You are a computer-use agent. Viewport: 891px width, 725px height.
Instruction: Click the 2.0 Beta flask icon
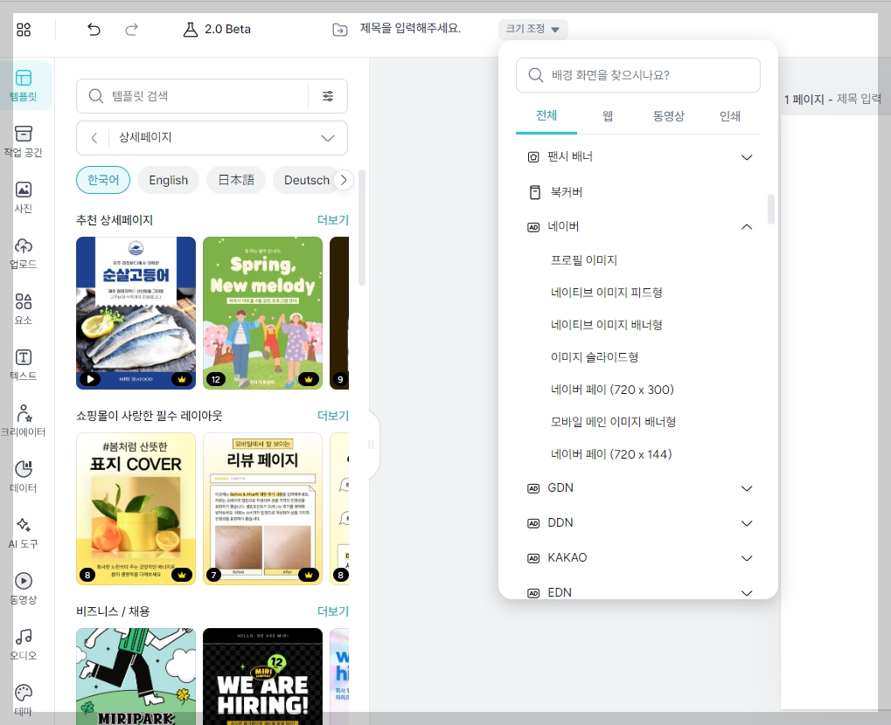[x=190, y=30]
